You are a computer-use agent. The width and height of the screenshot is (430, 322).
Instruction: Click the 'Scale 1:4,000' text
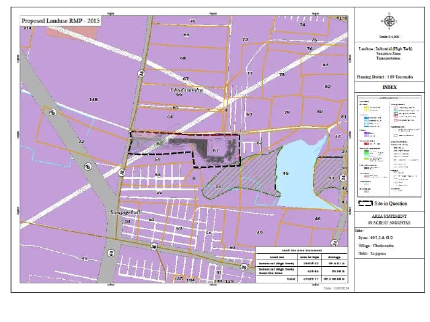(x=389, y=37)
